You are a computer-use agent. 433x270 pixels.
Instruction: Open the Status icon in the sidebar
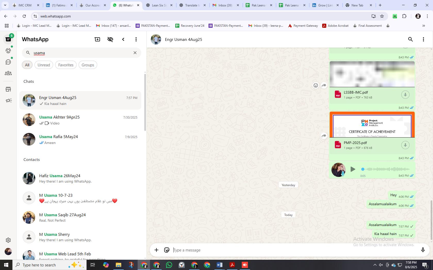click(8, 51)
